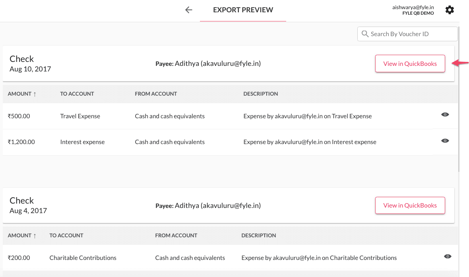
Task: Click the eye icon for Interest expense row
Action: (x=445, y=141)
